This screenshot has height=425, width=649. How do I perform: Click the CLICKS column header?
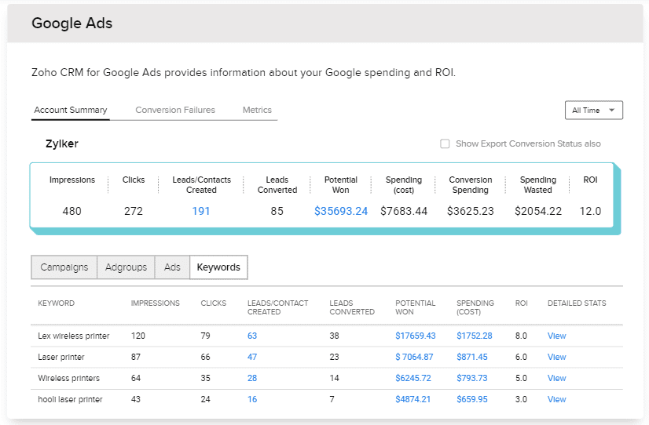point(214,303)
